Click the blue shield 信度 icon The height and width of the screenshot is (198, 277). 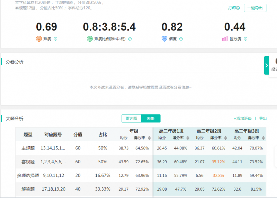[x=164, y=39]
